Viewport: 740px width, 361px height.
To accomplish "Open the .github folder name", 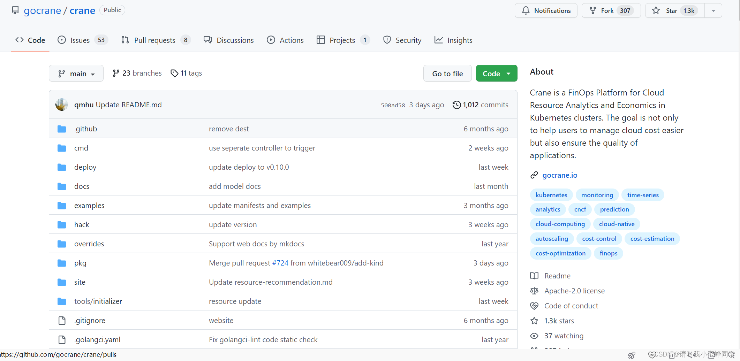I will pyautogui.click(x=85, y=129).
